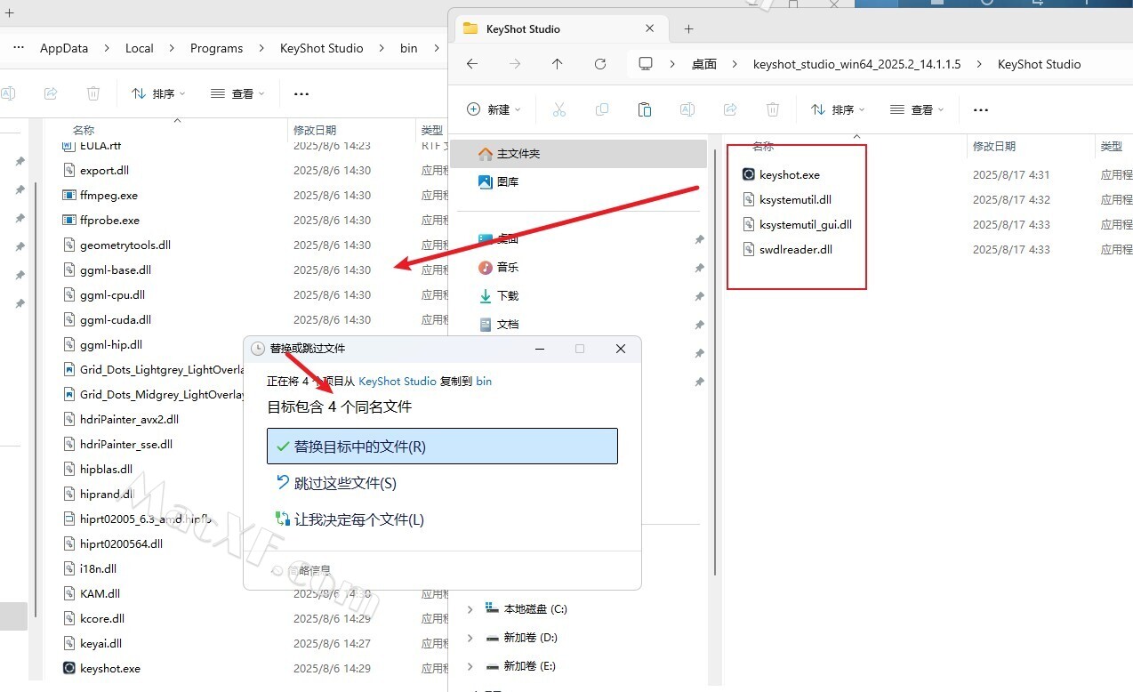Viewport: 1133px width, 692px height.
Task: Expand the 新加卷 (D:) drive node
Action: pyautogui.click(x=470, y=638)
